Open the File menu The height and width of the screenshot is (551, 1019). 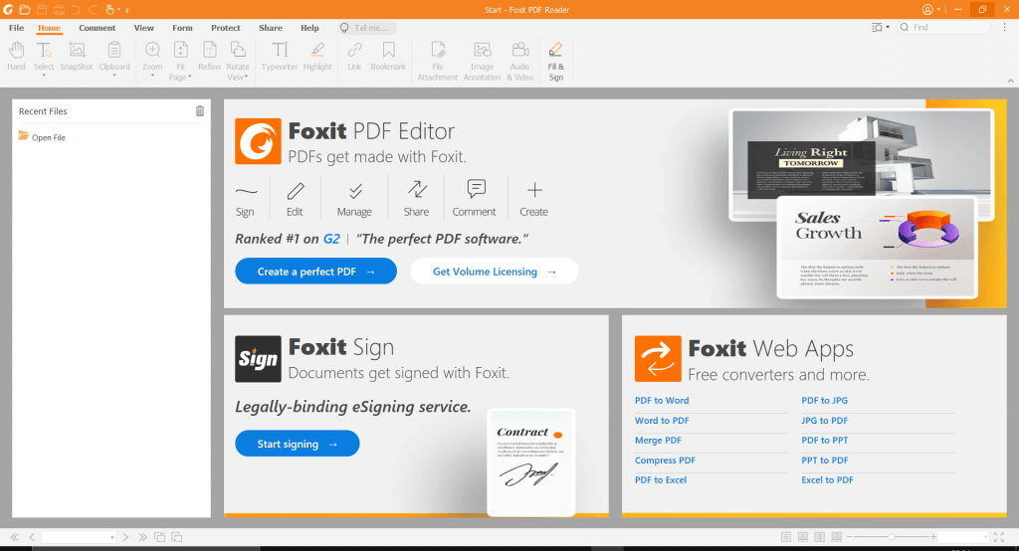point(16,28)
